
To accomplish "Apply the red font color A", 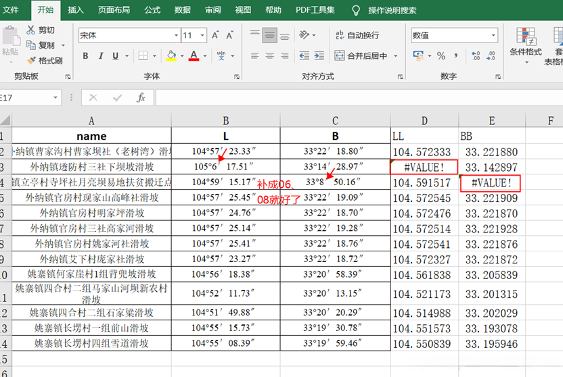I will pos(194,56).
